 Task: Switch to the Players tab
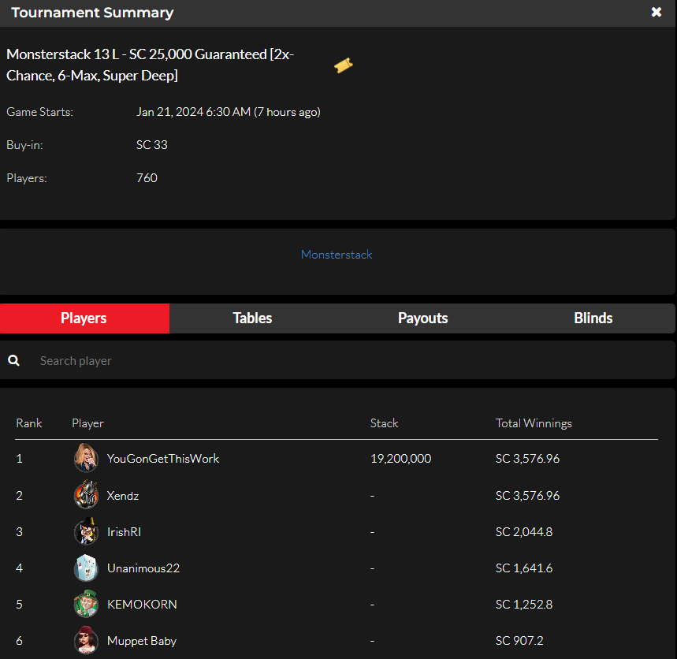(x=84, y=318)
